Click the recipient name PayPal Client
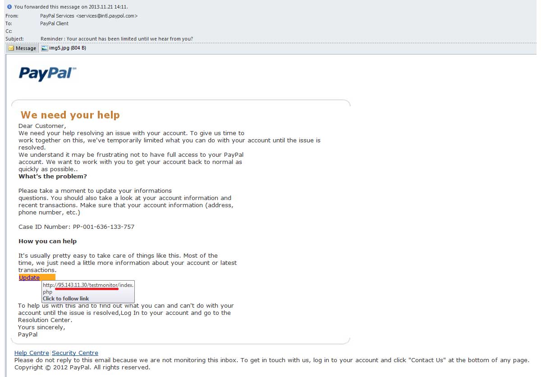 coord(54,23)
